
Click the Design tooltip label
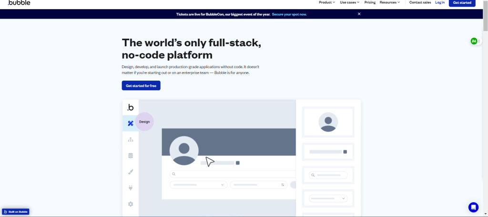tap(144, 122)
